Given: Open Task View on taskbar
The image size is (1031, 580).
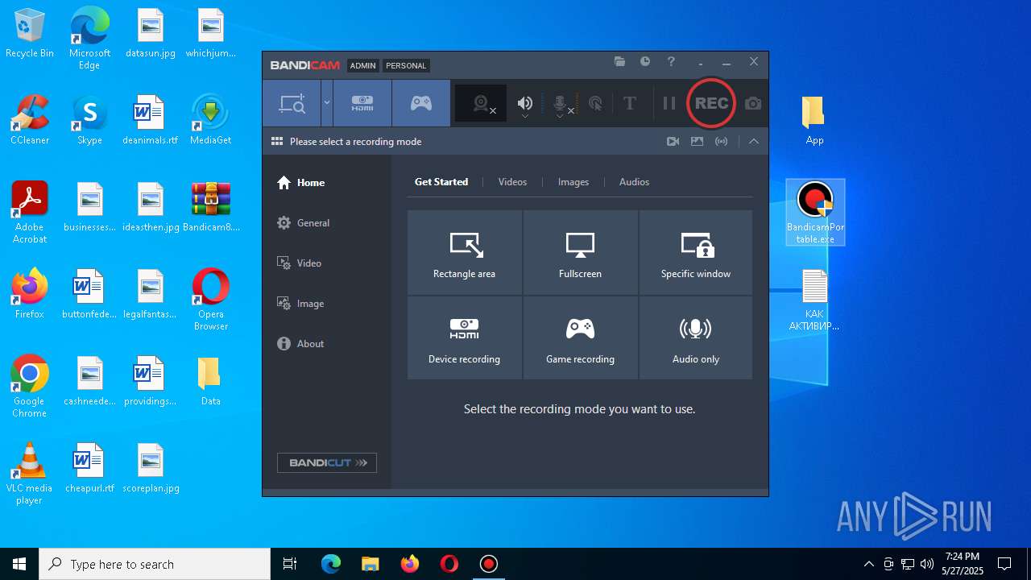Looking at the screenshot, I should tap(290, 564).
